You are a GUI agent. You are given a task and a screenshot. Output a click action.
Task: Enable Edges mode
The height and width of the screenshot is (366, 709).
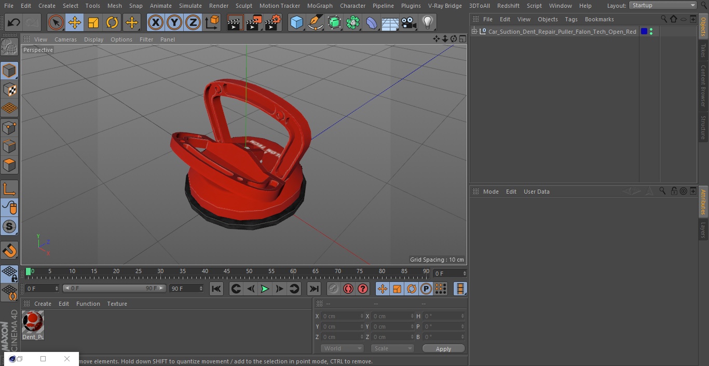click(9, 146)
